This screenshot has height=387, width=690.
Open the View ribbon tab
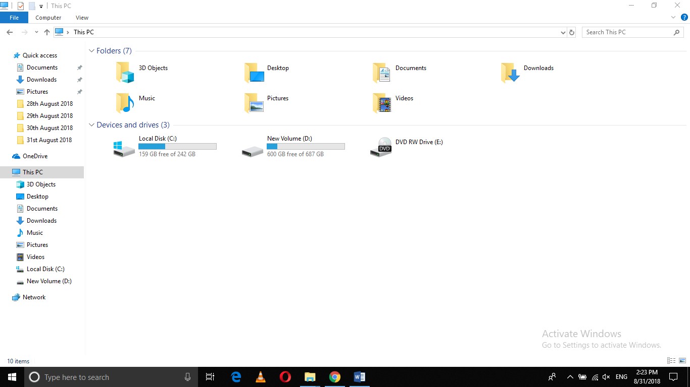click(82, 17)
